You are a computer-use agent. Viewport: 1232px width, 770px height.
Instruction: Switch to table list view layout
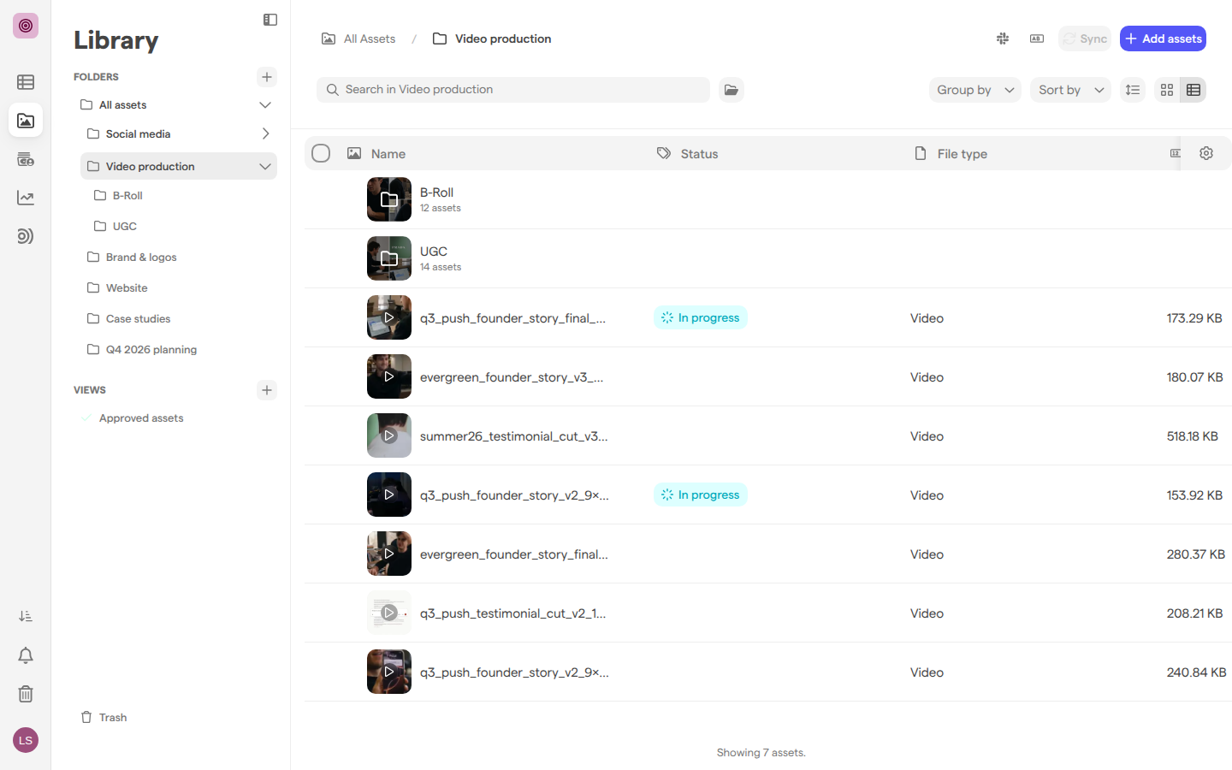click(x=1193, y=90)
